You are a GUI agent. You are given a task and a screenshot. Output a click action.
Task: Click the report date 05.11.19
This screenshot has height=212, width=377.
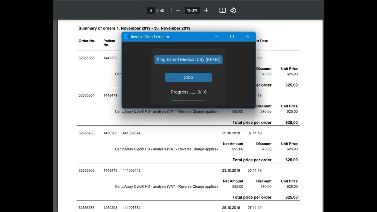tap(254, 170)
